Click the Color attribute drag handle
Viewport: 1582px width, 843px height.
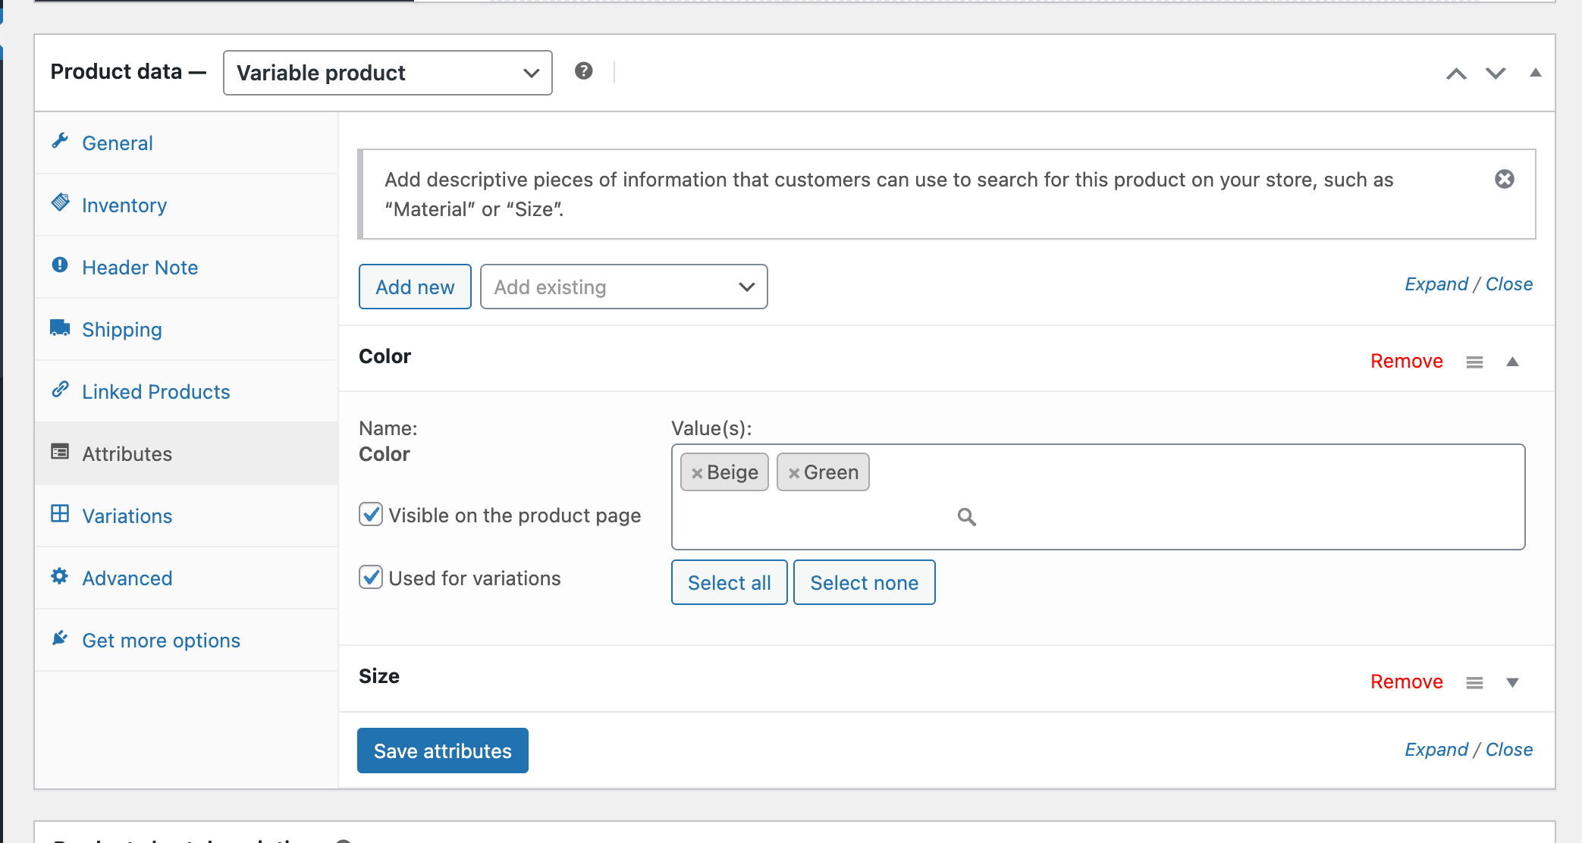pyautogui.click(x=1474, y=362)
